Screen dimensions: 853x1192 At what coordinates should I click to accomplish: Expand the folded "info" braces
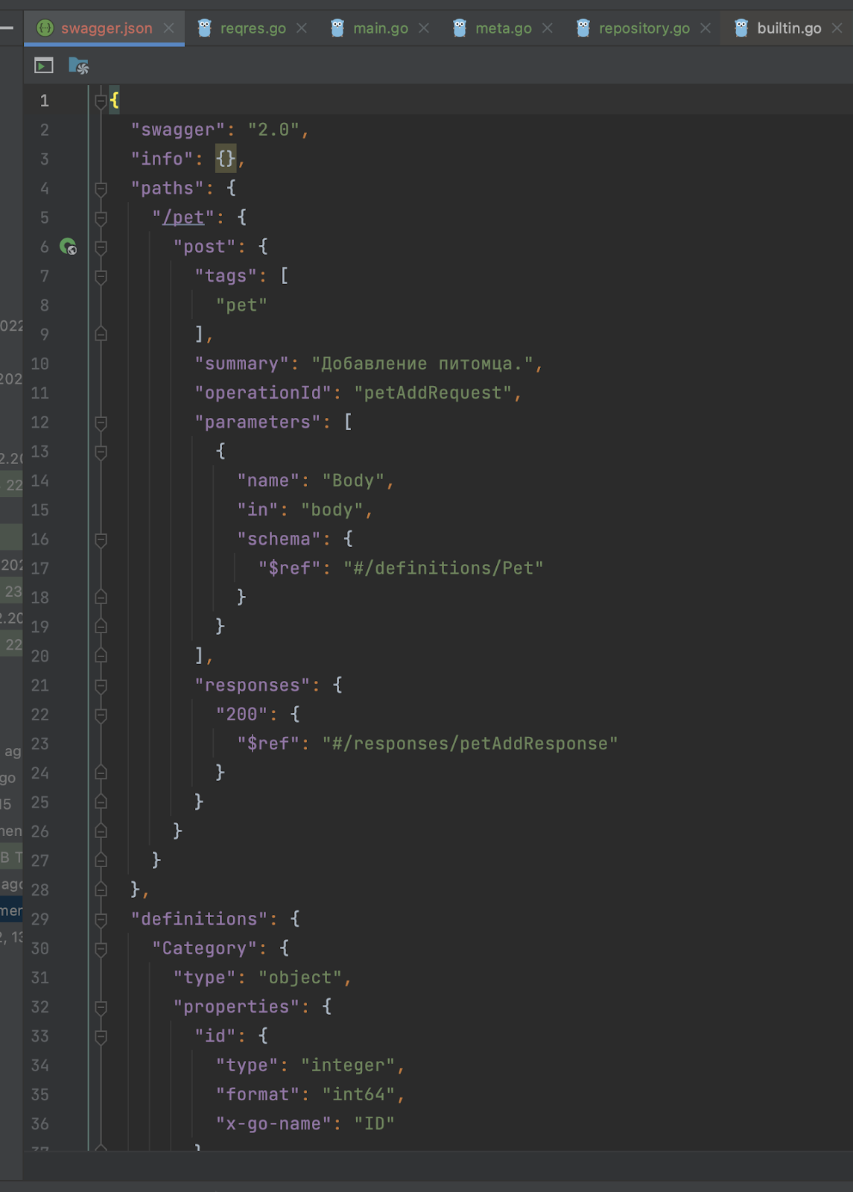pyautogui.click(x=225, y=159)
